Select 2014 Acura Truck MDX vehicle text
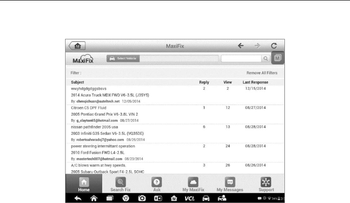Image resolution: width=350 pixels, height=203 pixels. [110, 95]
